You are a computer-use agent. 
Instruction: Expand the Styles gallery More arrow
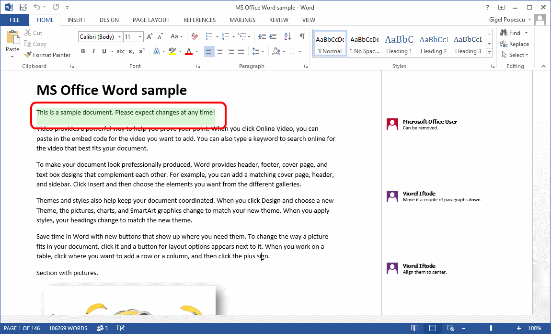coord(490,53)
